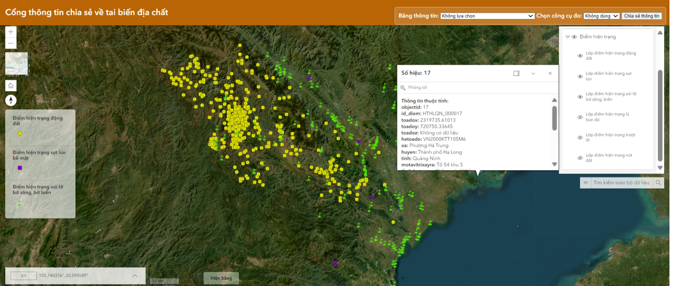Collapse the Điểm hiện trạng layer group

tap(567, 37)
